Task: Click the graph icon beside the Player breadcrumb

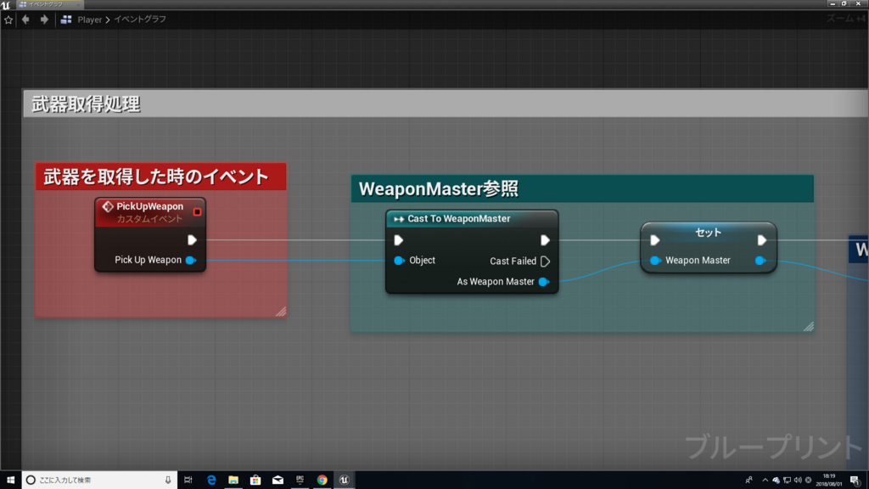Action: click(66, 17)
